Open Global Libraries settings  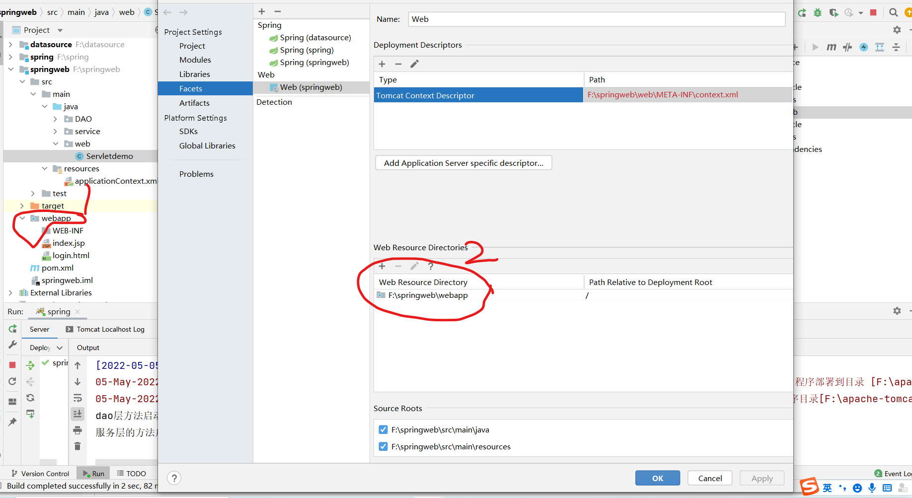tap(207, 146)
